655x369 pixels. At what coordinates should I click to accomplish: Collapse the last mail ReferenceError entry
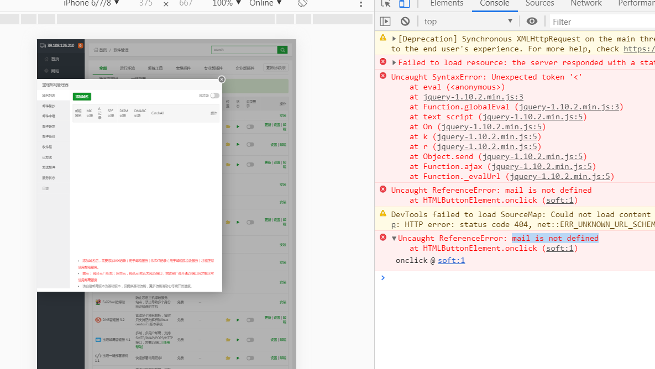(394, 239)
